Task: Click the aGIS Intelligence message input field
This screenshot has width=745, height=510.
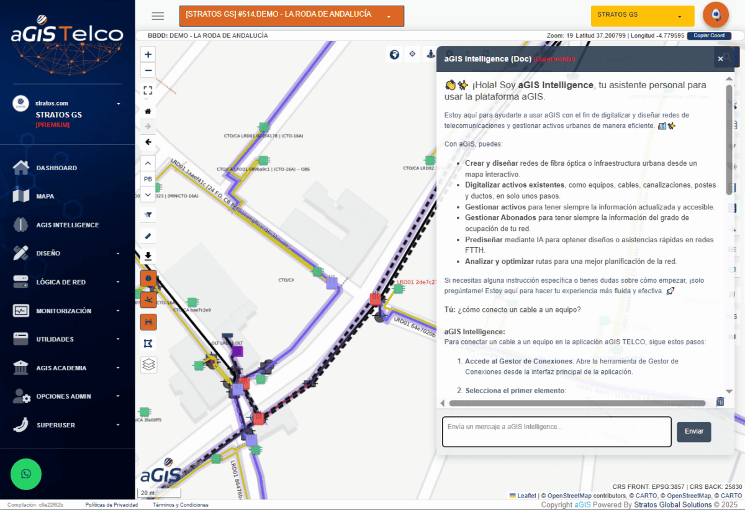Action: [x=556, y=432]
